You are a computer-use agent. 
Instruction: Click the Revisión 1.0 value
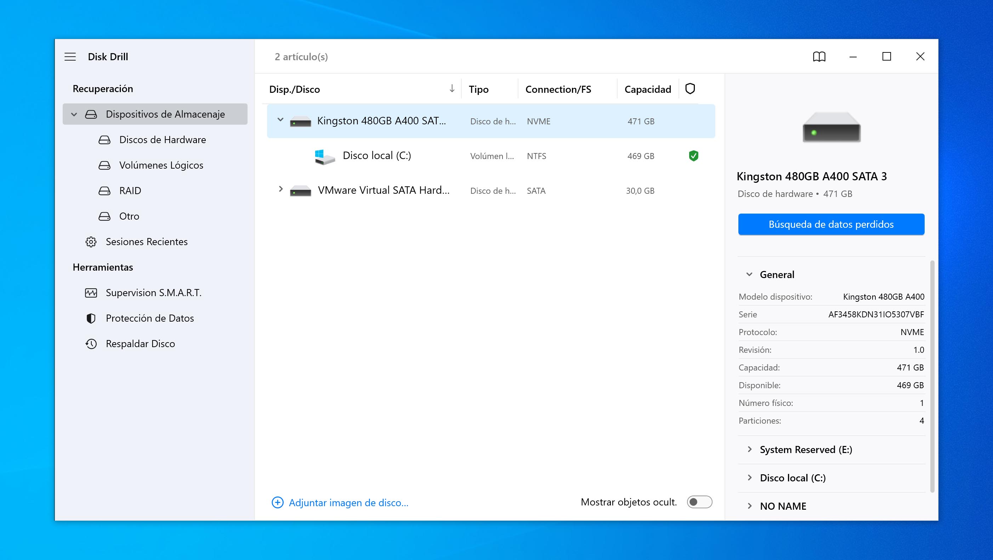click(x=919, y=350)
